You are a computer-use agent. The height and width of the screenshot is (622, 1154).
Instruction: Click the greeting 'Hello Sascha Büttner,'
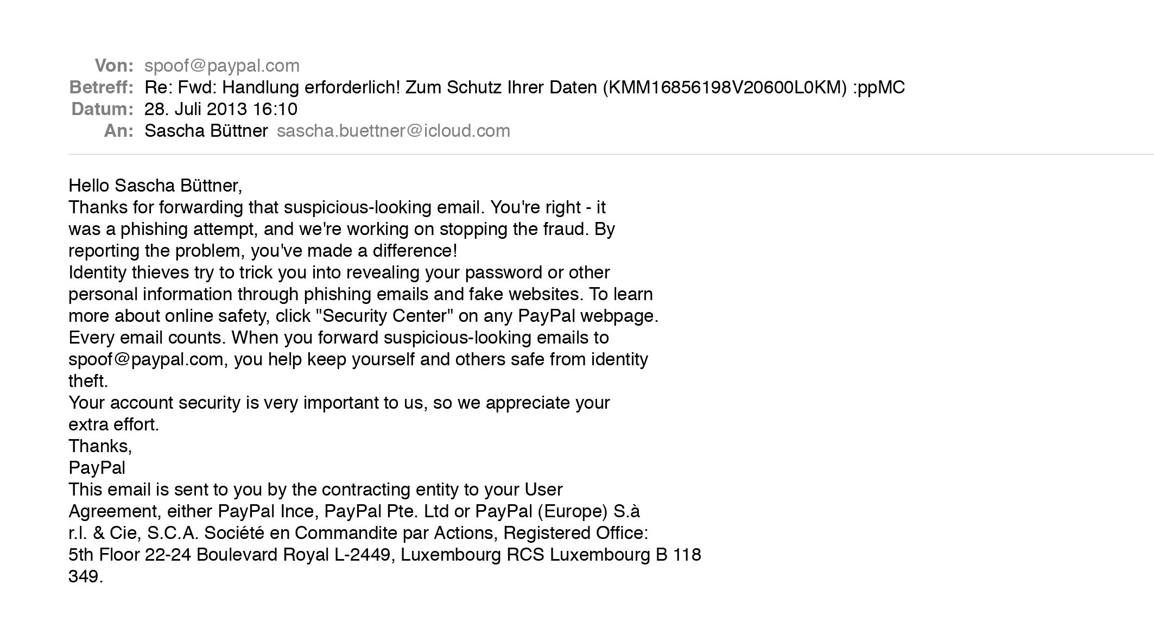(x=155, y=186)
